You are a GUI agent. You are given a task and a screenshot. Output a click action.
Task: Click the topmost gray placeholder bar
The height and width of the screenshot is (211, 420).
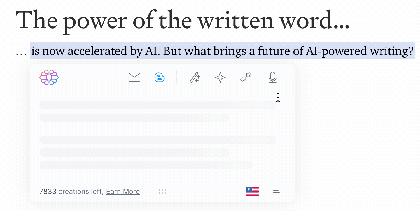157,104
